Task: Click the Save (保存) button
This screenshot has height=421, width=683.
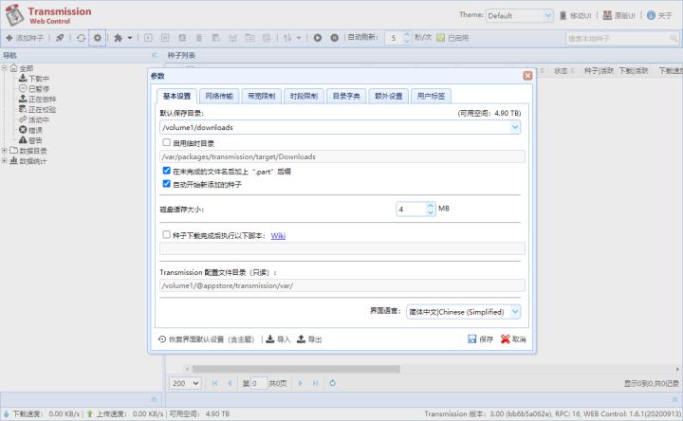Action: (480, 339)
